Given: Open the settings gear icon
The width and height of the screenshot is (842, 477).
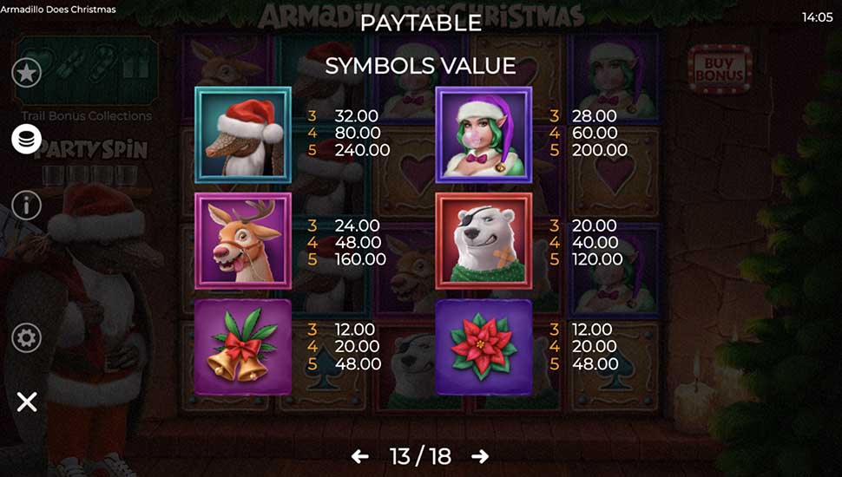Looking at the screenshot, I should click(x=26, y=338).
